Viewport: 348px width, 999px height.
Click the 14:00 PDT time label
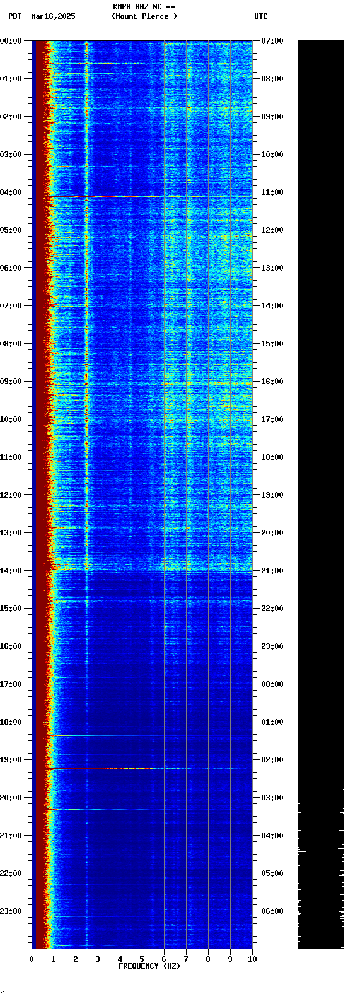[x=11, y=571]
